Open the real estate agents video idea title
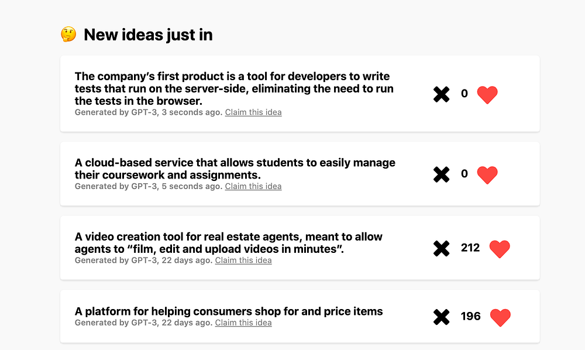 [228, 243]
